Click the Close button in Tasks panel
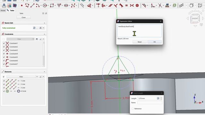Viewport: 205px width, 115px height. [24, 17]
